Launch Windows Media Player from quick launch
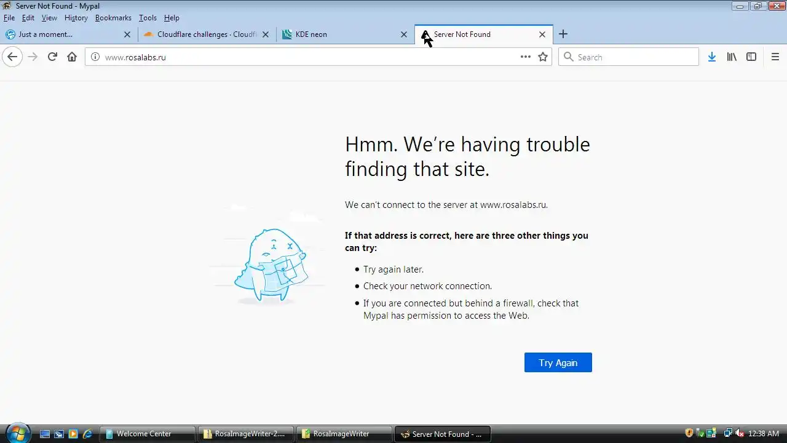This screenshot has height=443, width=787. pos(73,434)
